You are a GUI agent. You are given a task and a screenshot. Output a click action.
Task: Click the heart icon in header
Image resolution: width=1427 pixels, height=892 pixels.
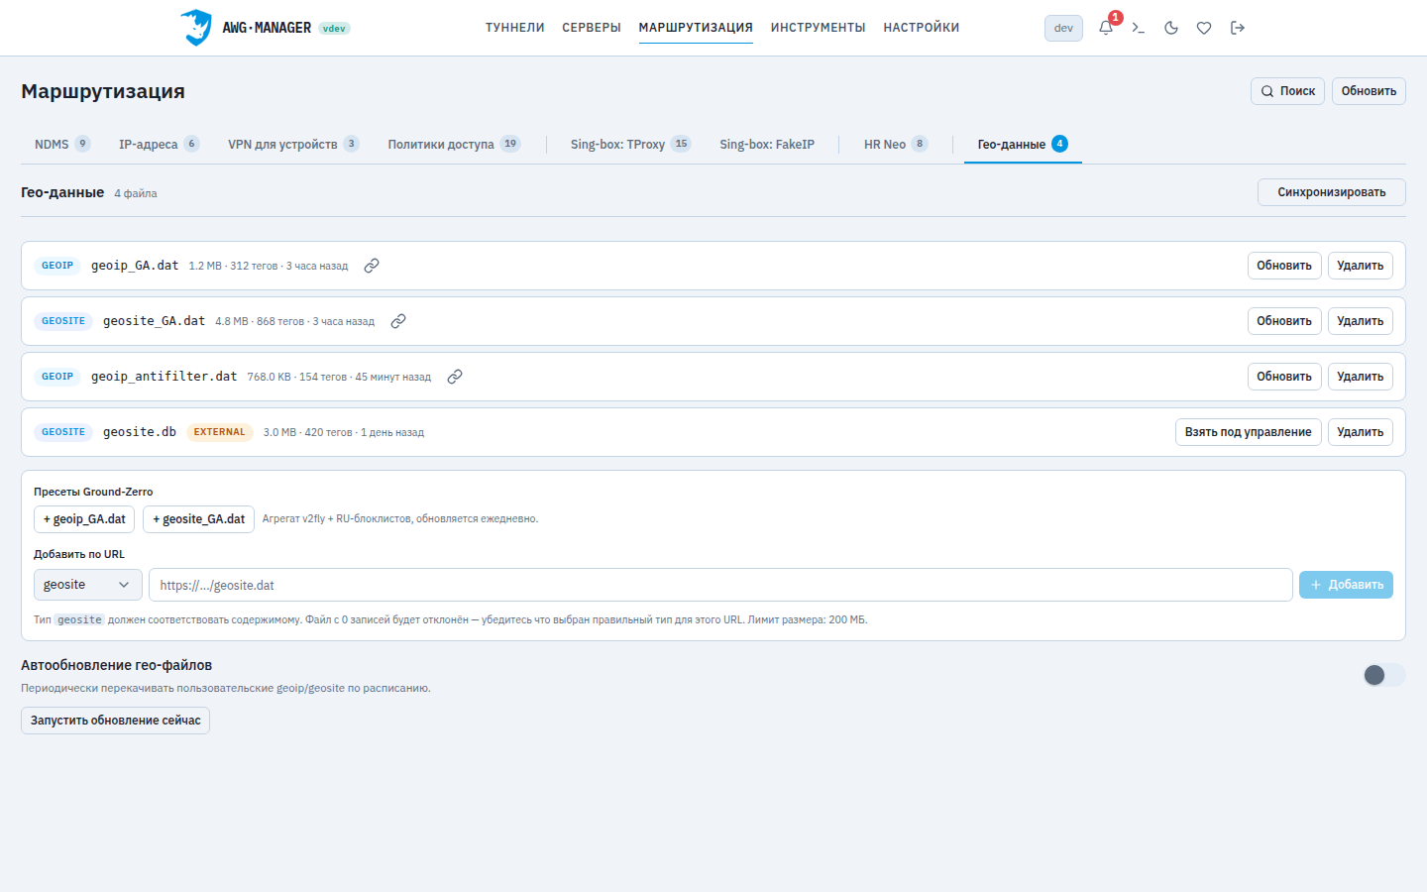point(1204,28)
